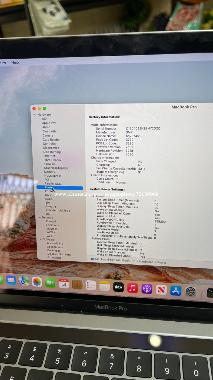Viewport: 213px width, 380px height.
Task: Click serial number C1204052K8BNY2D2Q
Action: pyautogui.click(x=143, y=128)
